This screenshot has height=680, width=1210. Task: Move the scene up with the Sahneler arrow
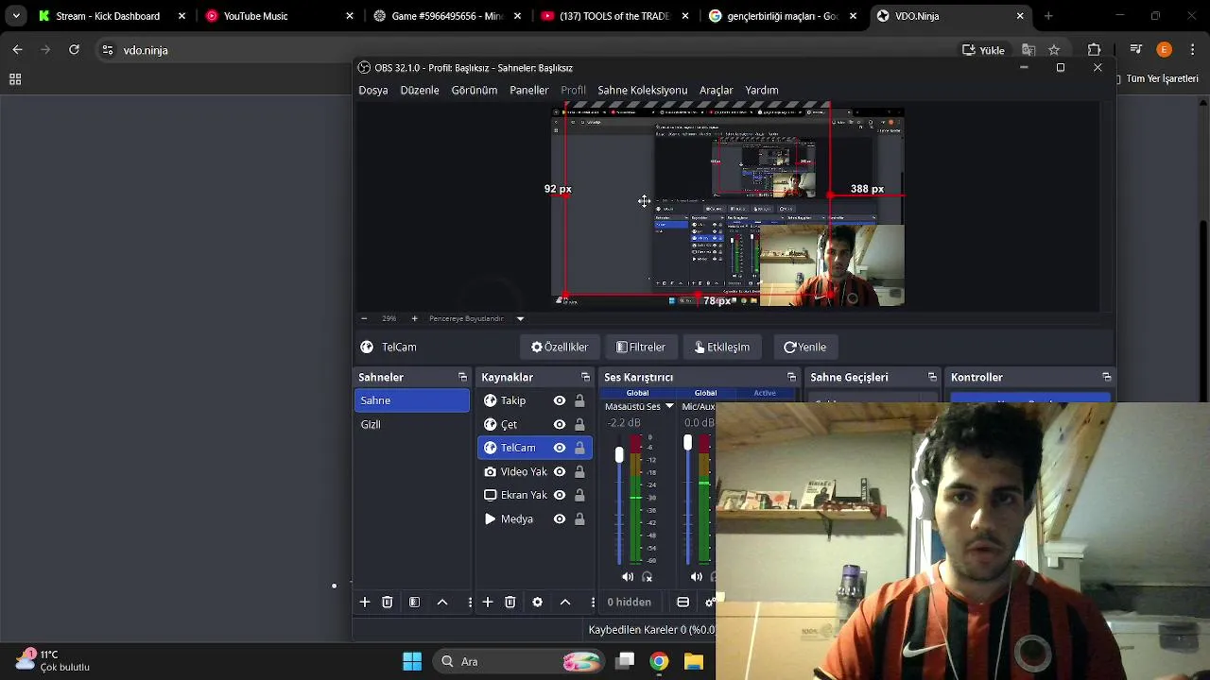pyautogui.click(x=441, y=603)
